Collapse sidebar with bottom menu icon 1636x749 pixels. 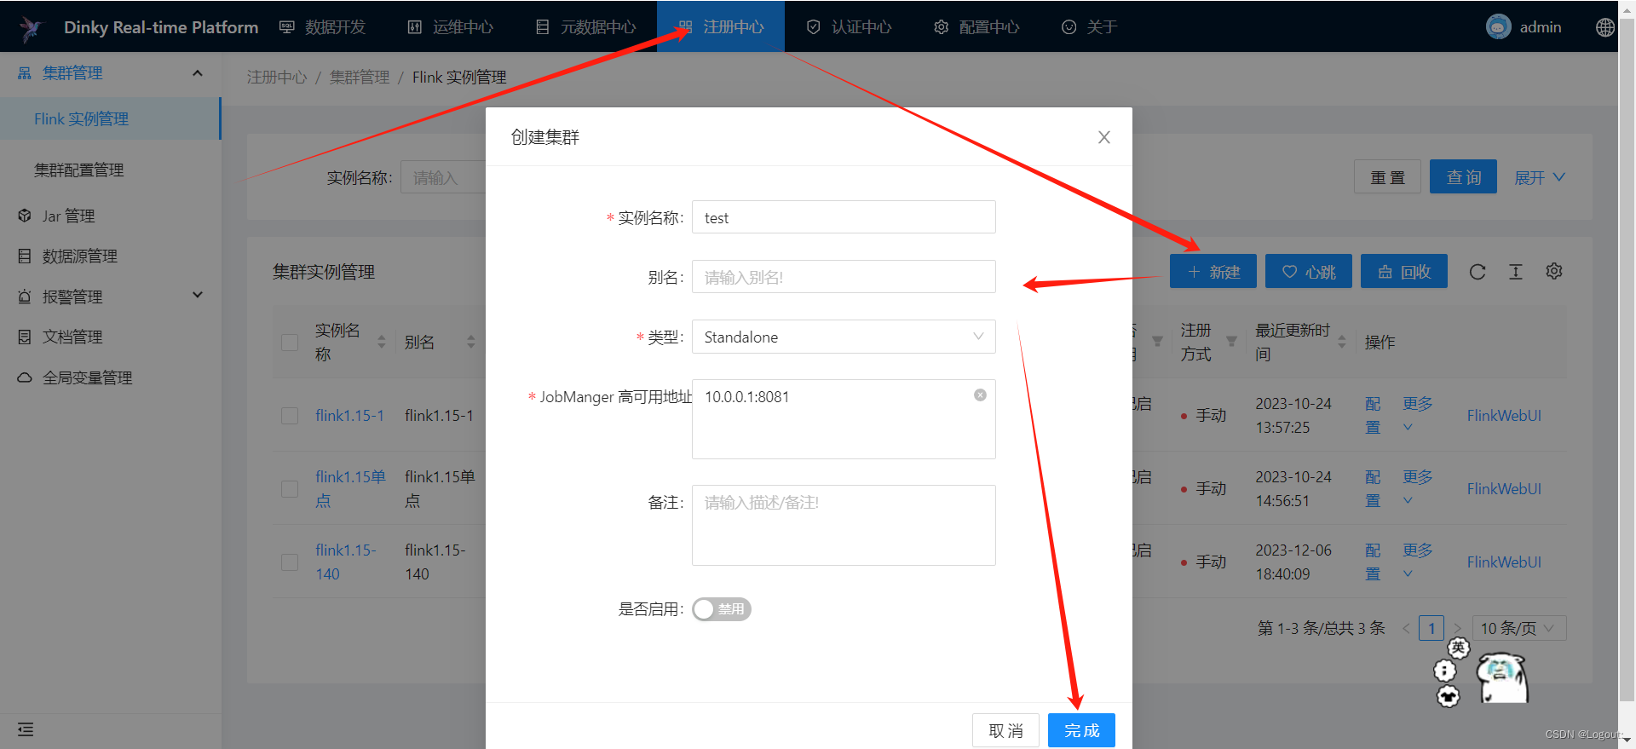[x=26, y=729]
